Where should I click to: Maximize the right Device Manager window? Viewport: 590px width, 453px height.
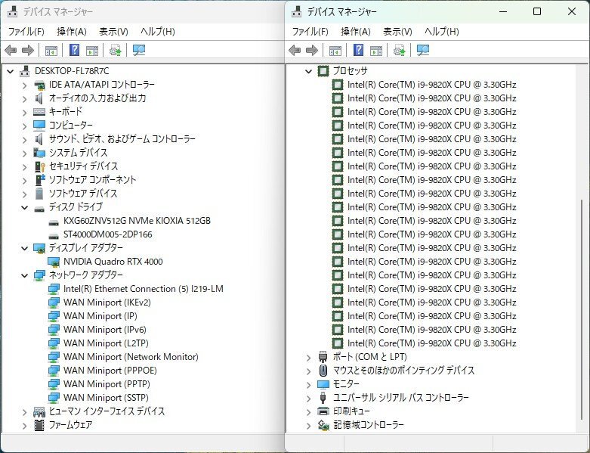[537, 11]
